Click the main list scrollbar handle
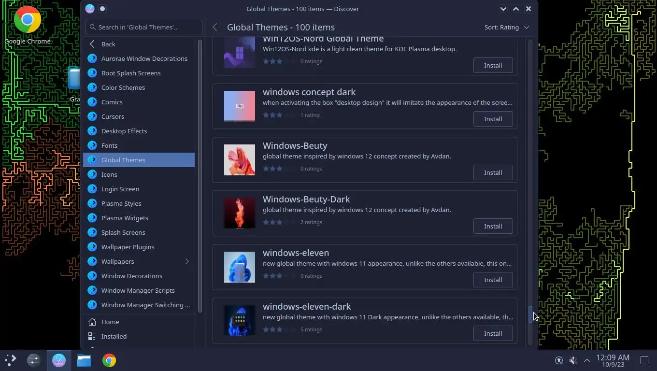Screen dimensions: 657x371 click(x=530, y=314)
